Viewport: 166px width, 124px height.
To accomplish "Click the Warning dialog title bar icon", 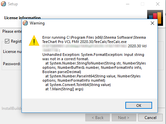I will (25, 23).
